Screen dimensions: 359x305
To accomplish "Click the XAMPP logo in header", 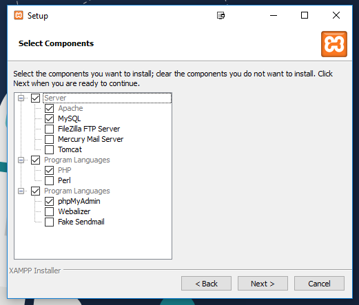I will click(x=334, y=44).
